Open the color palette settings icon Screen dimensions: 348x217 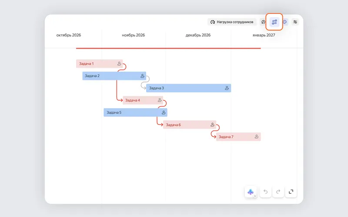click(285, 22)
